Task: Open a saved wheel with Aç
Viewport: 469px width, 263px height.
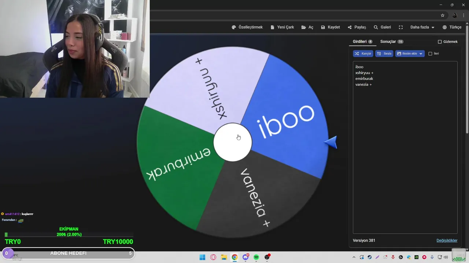Action: tap(307, 27)
